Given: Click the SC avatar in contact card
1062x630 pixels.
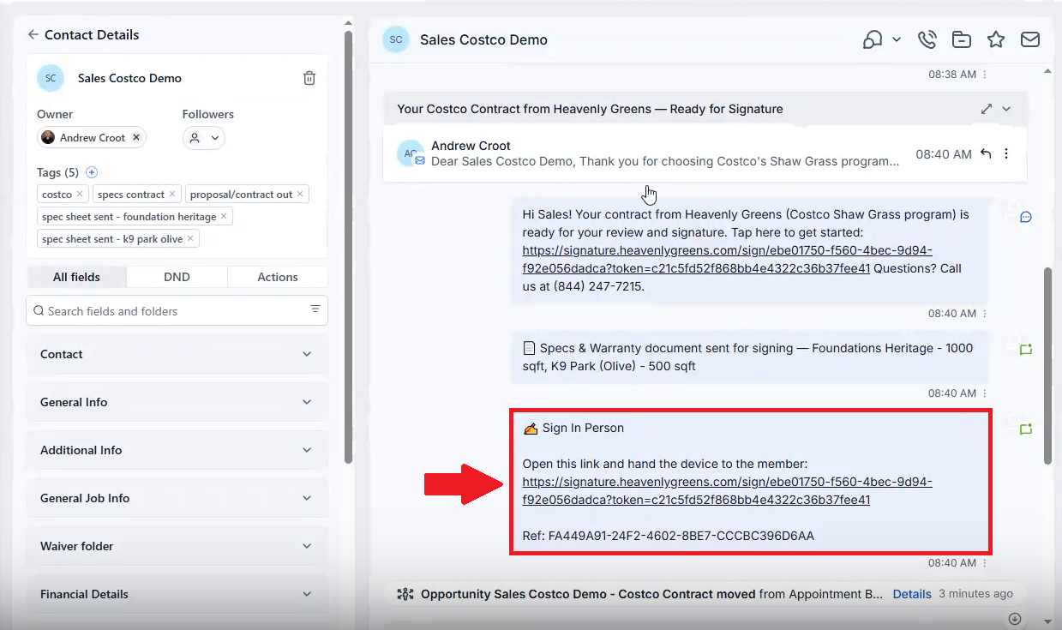Looking at the screenshot, I should tap(51, 78).
